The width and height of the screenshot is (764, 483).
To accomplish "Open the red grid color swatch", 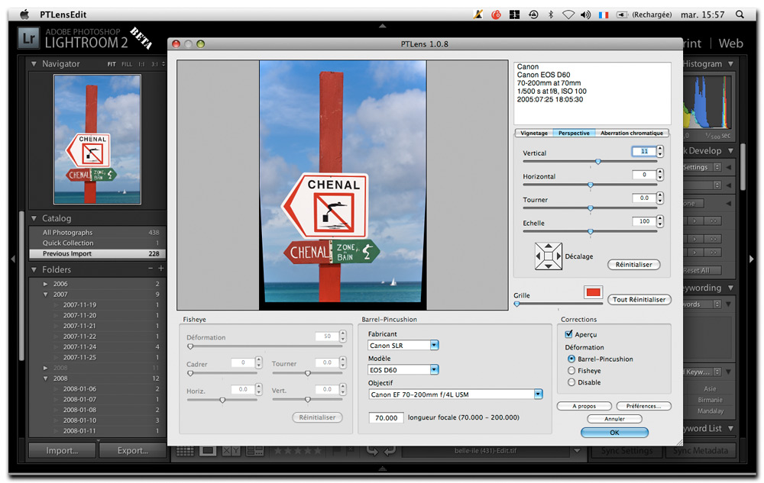I will 593,292.
